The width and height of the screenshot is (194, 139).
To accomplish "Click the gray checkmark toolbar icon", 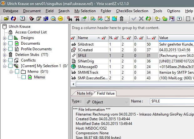I will 134,19.
